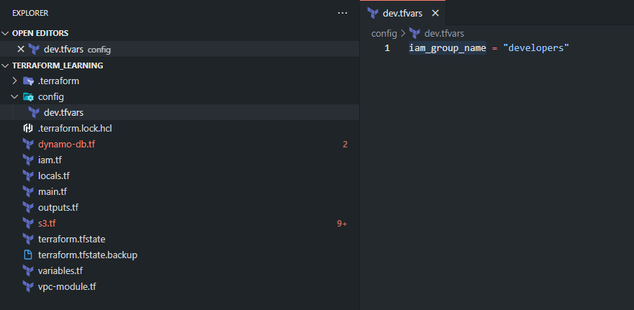The image size is (634, 310).
Task: Click the .terraform.lock.hcl HashiCorp icon
Action: 28,129
